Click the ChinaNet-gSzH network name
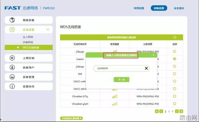The width and height of the screenshot is (199, 122). pyautogui.click(x=80, y=104)
